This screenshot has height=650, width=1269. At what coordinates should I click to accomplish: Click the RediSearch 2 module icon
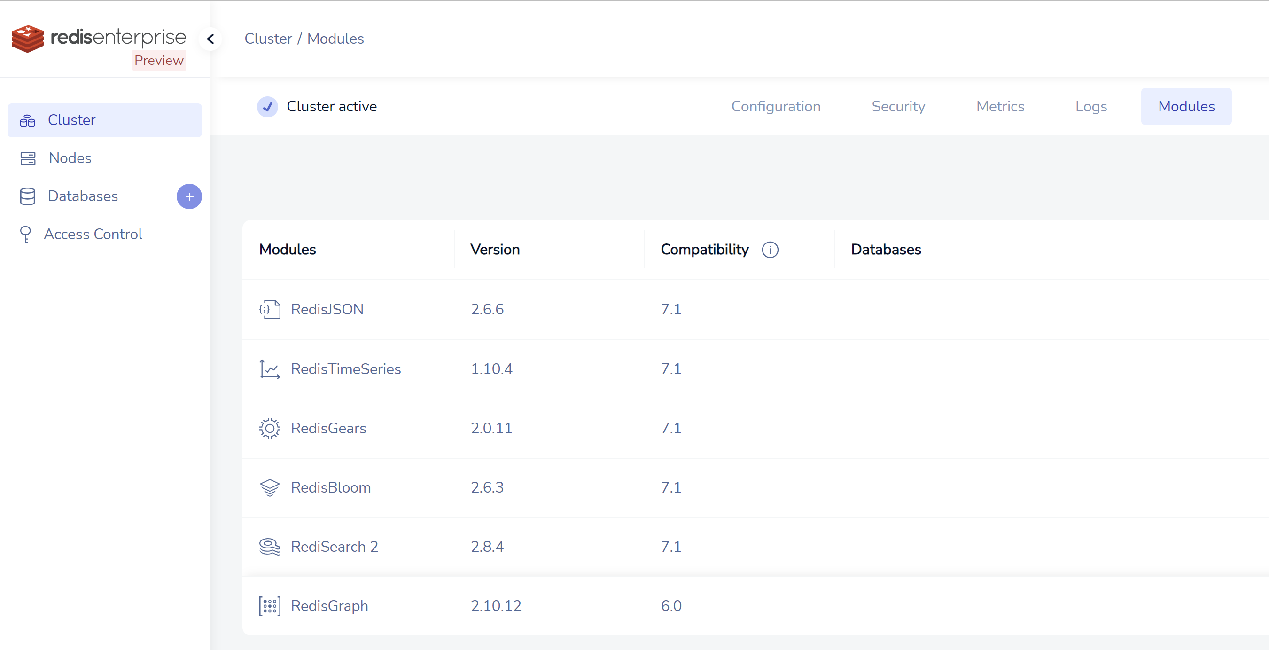point(270,547)
